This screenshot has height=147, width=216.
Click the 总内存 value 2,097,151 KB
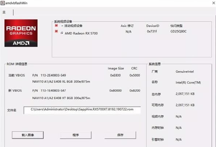(185, 94)
